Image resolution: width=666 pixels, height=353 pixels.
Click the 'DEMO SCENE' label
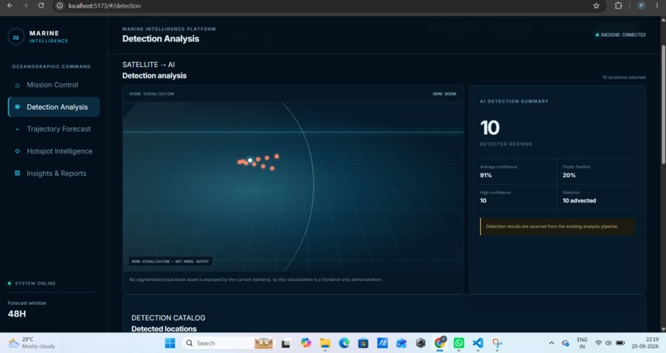coord(445,94)
